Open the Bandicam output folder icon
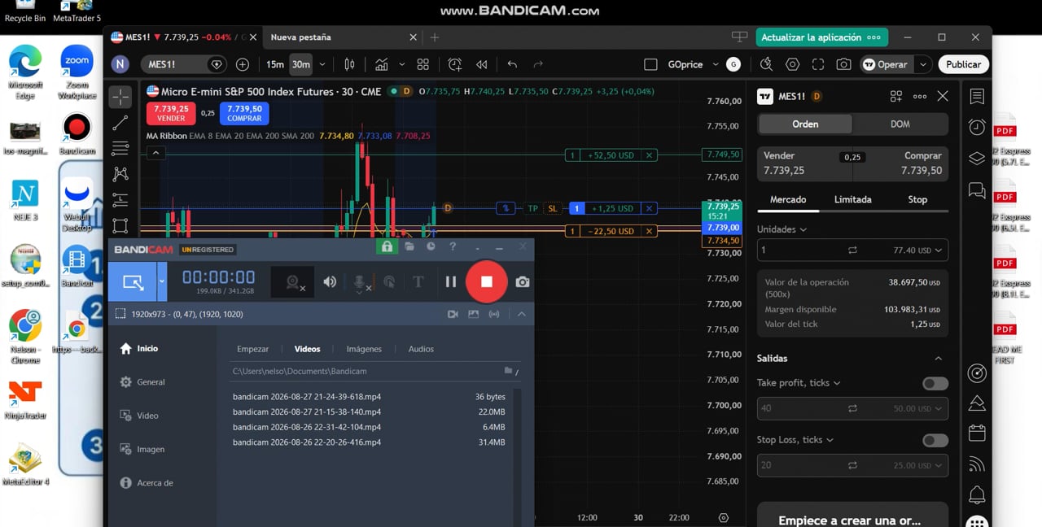 click(409, 246)
